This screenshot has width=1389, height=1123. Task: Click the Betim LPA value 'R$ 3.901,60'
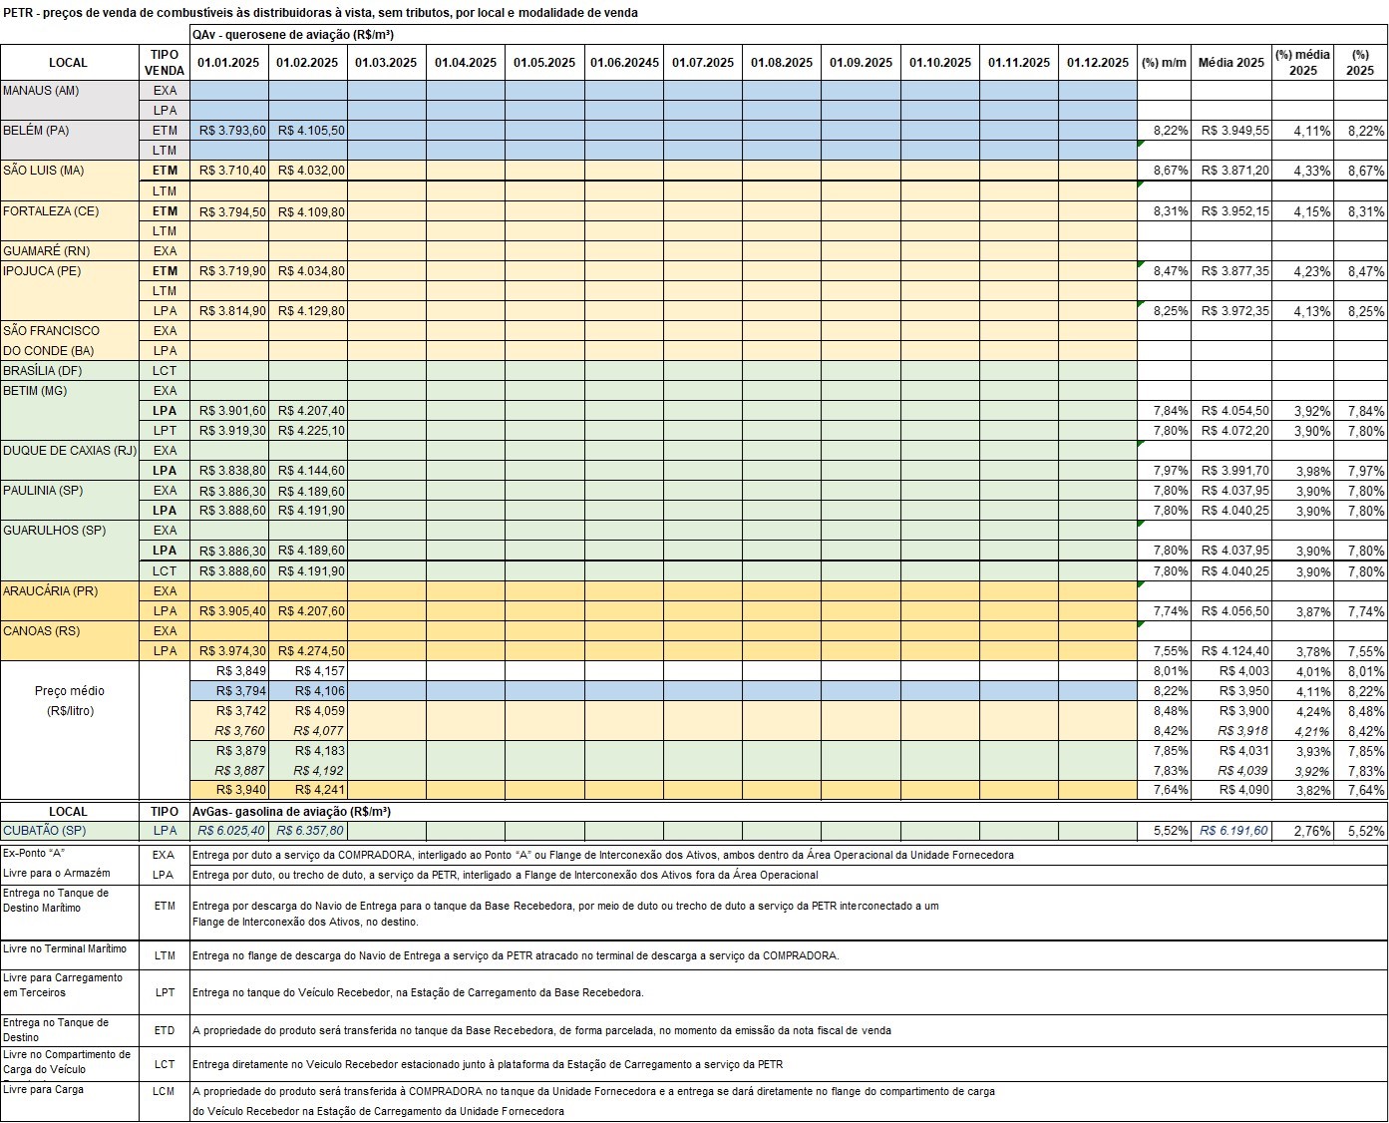pyautogui.click(x=229, y=411)
